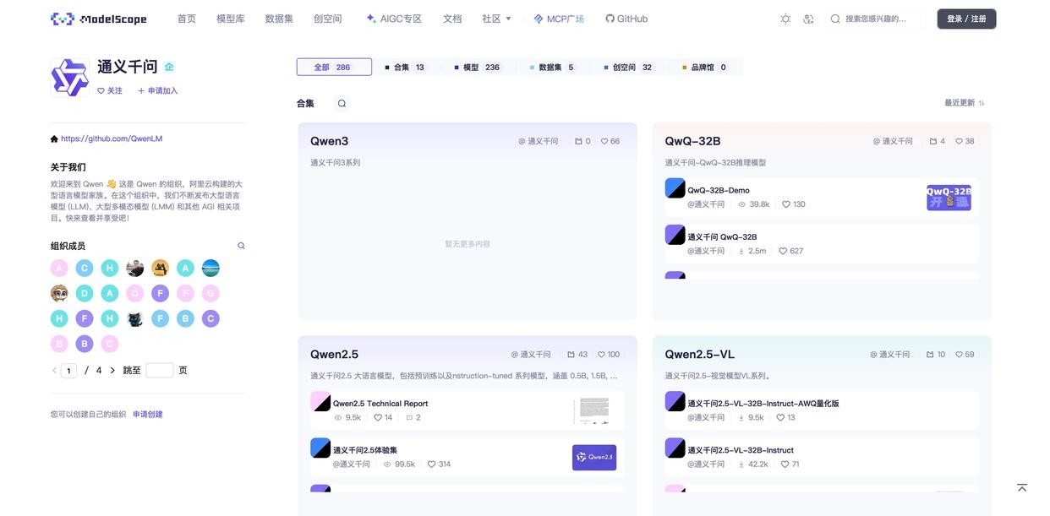Click the Qwen2.5 体验集 thumbnail
Viewport: 1050px width, 516px height.
pos(594,458)
